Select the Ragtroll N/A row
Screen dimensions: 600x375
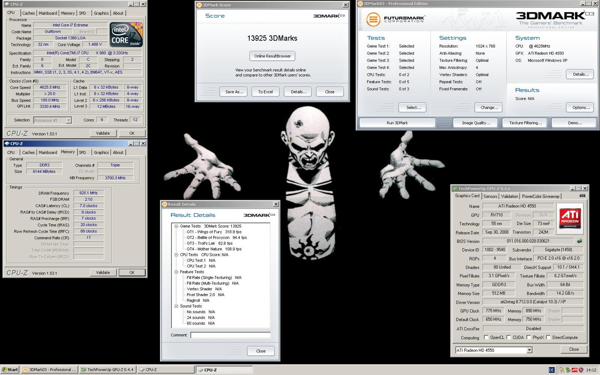pos(198,300)
